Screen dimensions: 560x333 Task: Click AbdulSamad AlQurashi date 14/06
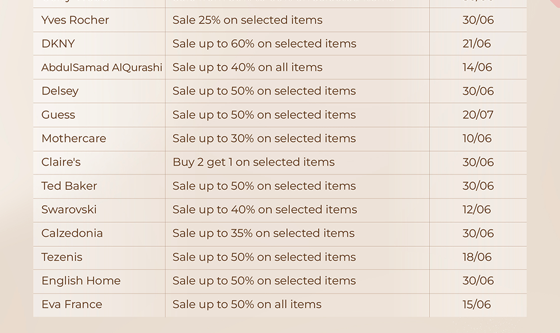477,68
